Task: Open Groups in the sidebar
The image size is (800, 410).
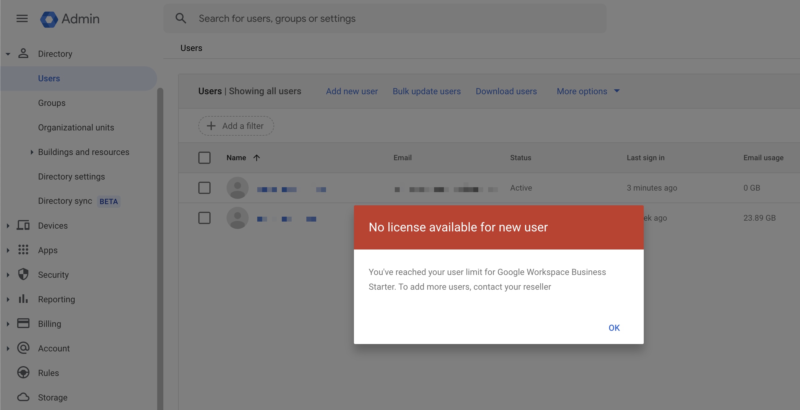Action: (x=52, y=103)
